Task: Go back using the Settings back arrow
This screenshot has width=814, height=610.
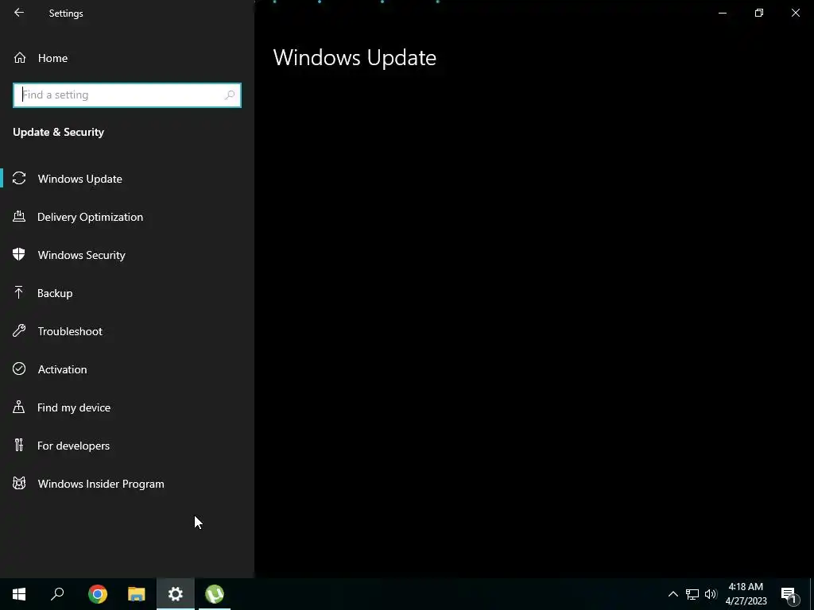Action: pos(19,13)
